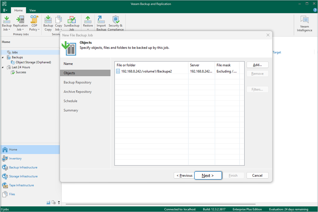The image size is (318, 212).
Task: Collapse the Last 24 Hours node
Action: point(2,67)
